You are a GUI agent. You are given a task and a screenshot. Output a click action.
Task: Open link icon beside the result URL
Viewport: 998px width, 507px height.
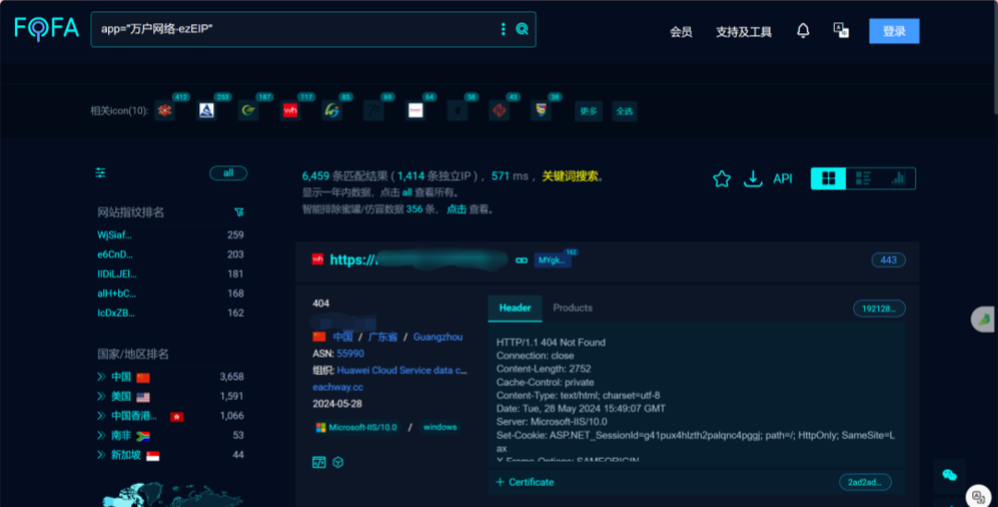[521, 260]
